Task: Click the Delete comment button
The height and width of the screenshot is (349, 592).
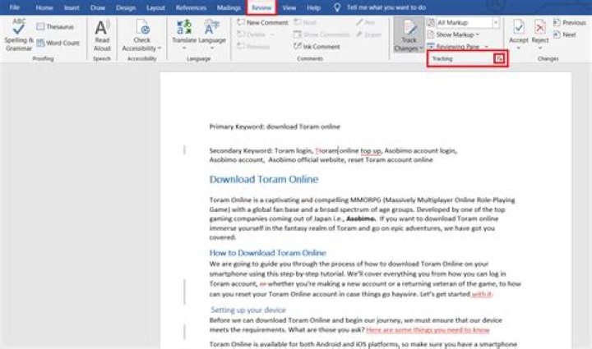Action: tap(252, 34)
